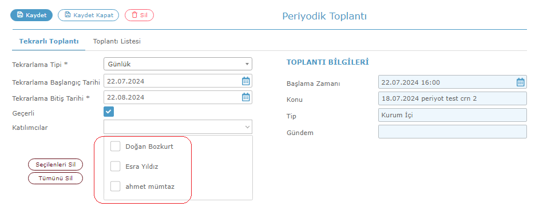This screenshot has width=539, height=210.
Task: Click the Doğan Bozkurt name label
Action: pyautogui.click(x=149, y=146)
